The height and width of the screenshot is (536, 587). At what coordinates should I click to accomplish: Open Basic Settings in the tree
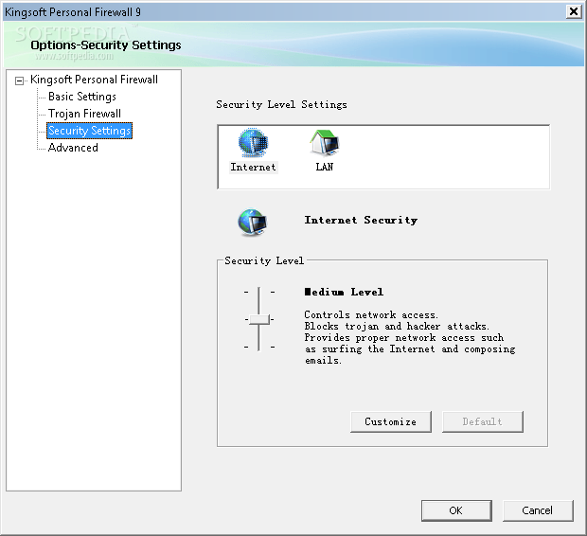tap(82, 97)
